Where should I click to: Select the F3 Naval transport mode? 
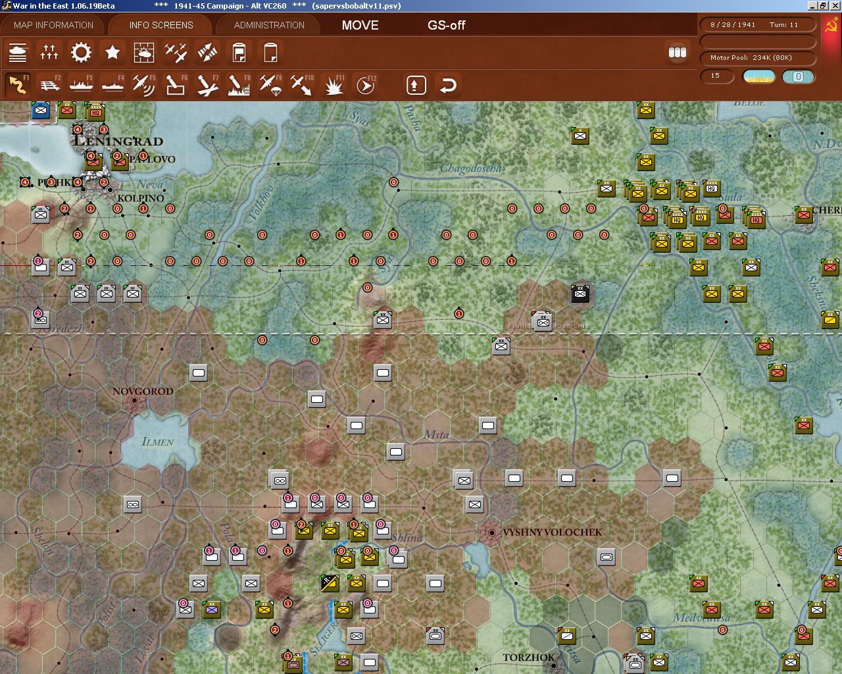(x=81, y=85)
